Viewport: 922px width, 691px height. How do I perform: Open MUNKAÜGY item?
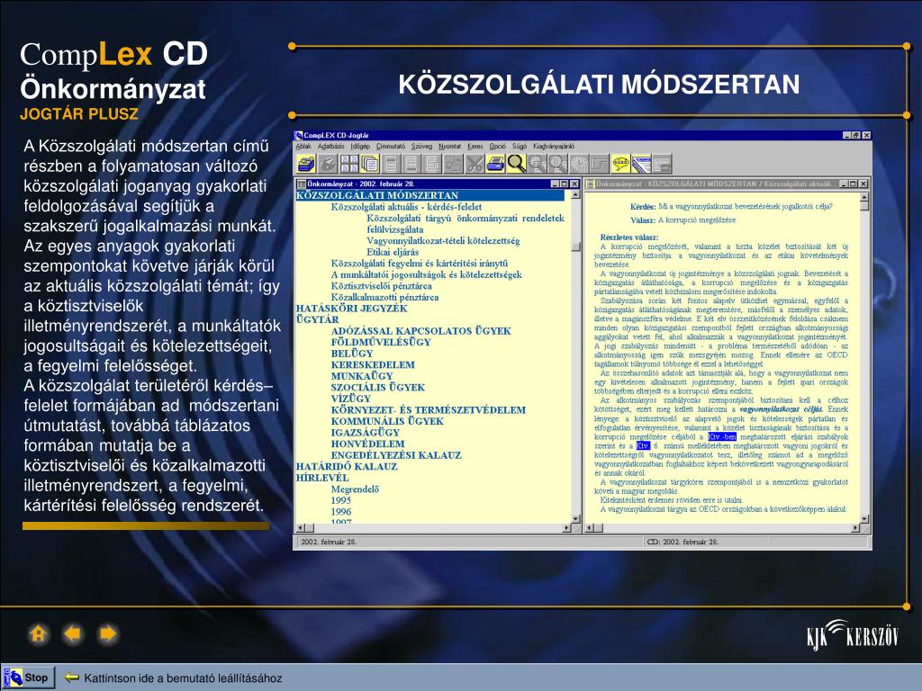(x=362, y=376)
